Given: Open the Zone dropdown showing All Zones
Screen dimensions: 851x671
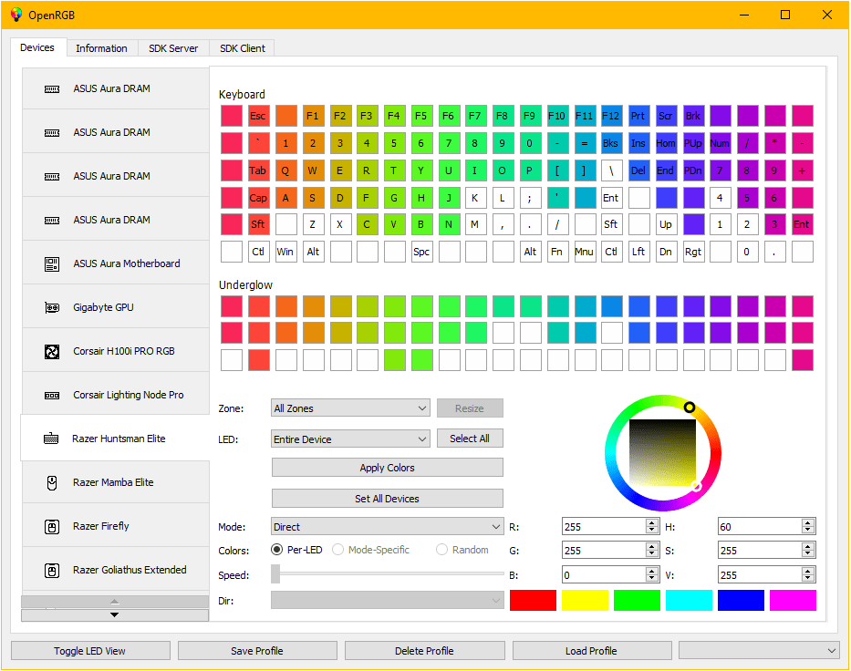Looking at the screenshot, I should (349, 408).
